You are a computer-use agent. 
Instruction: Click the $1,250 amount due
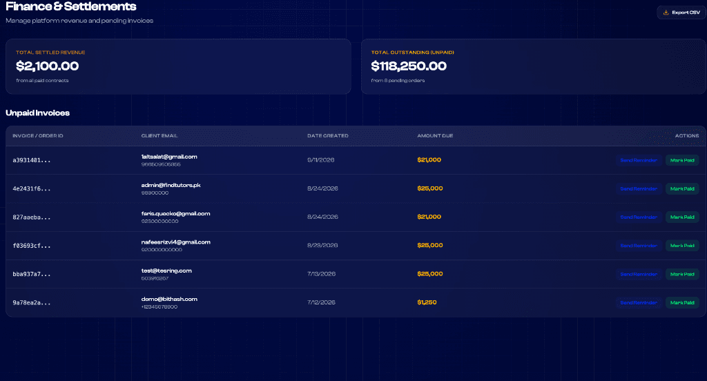[427, 302]
